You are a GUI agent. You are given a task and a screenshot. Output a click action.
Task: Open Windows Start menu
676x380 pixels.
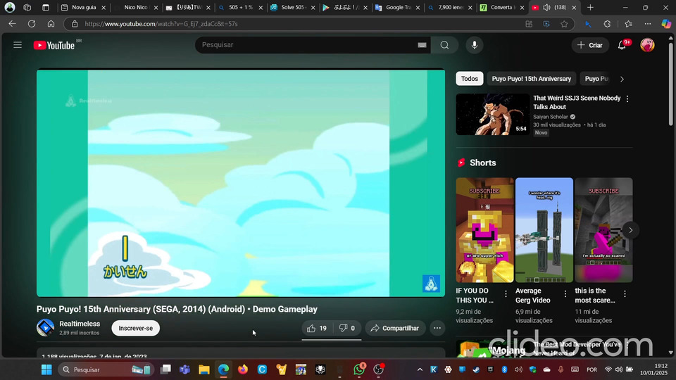[x=46, y=369]
